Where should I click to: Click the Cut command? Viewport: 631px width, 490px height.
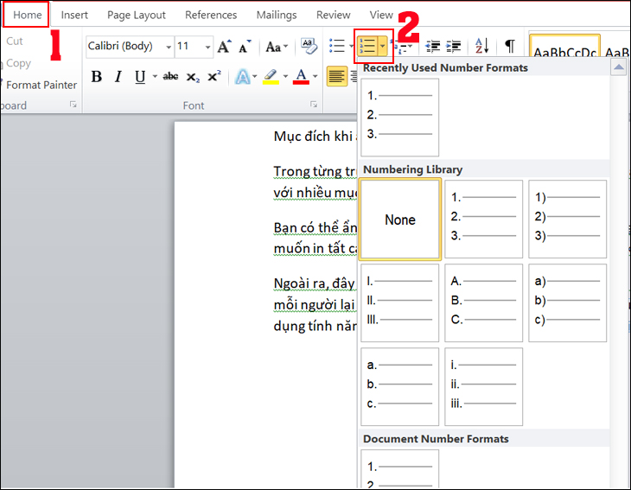(15, 41)
